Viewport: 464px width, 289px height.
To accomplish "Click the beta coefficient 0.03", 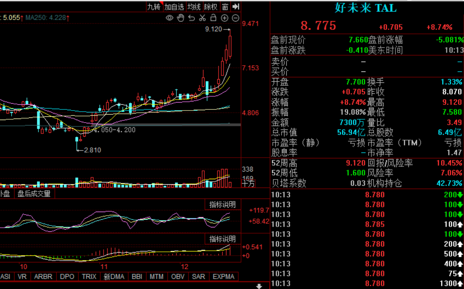I will coord(358,183).
